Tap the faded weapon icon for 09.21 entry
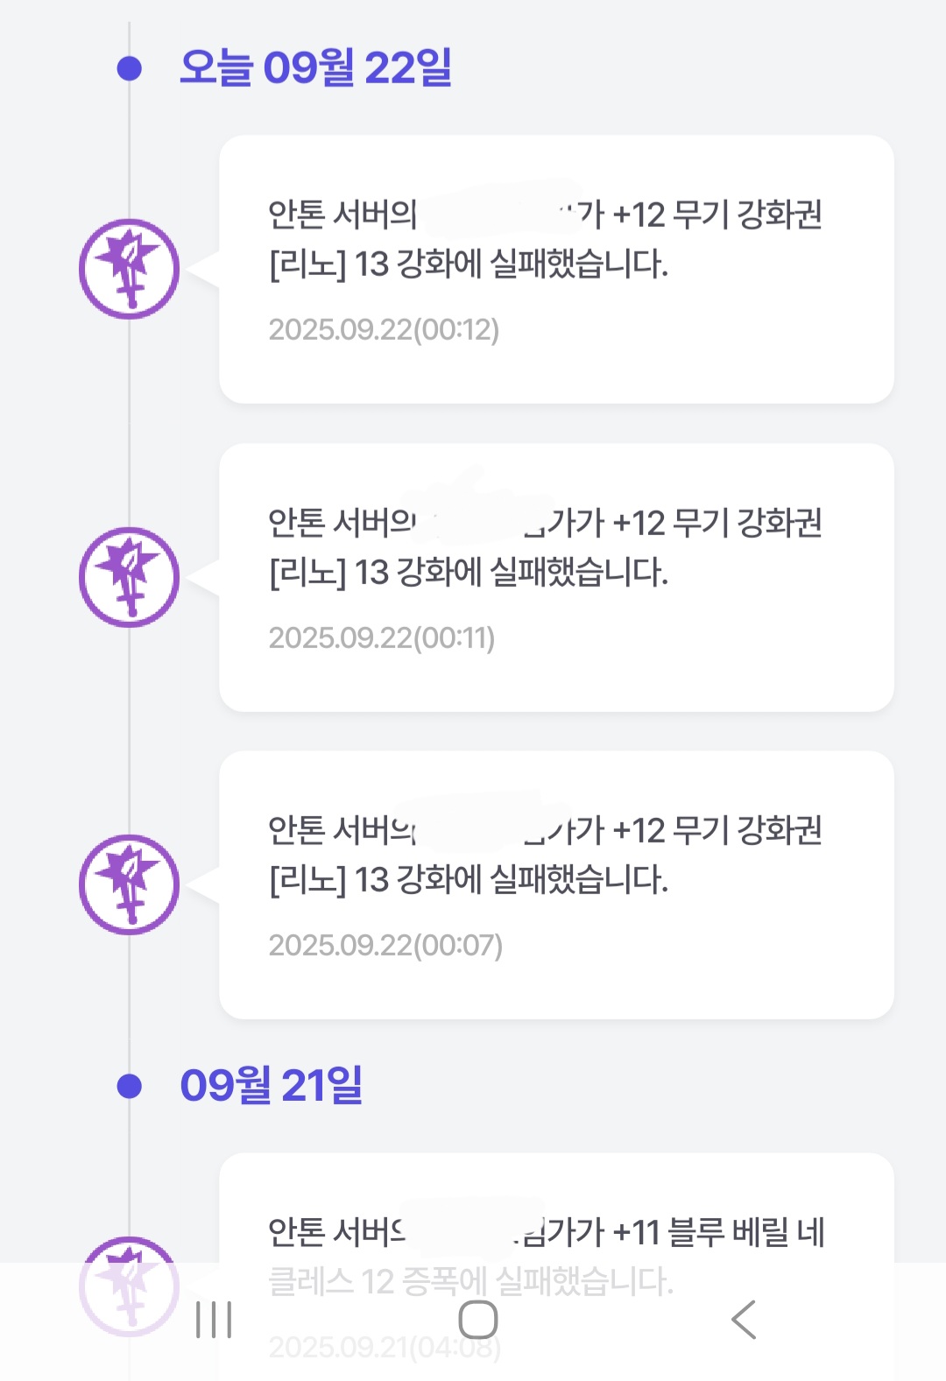The width and height of the screenshot is (946, 1381). (130, 1286)
